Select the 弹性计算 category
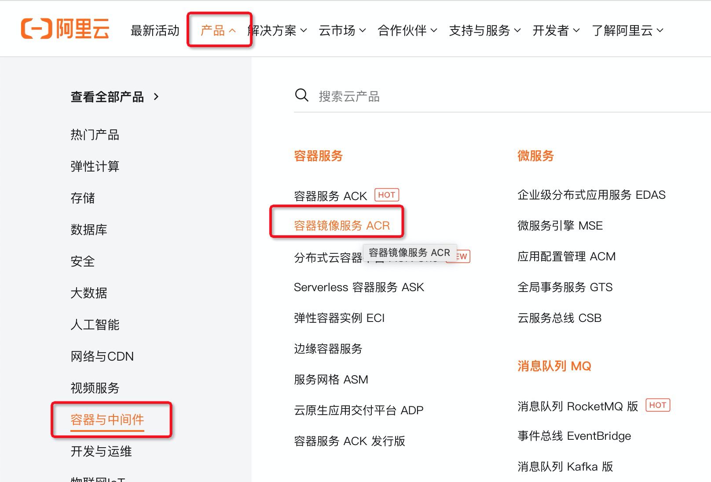Screen dimensions: 711x482 click(95, 166)
